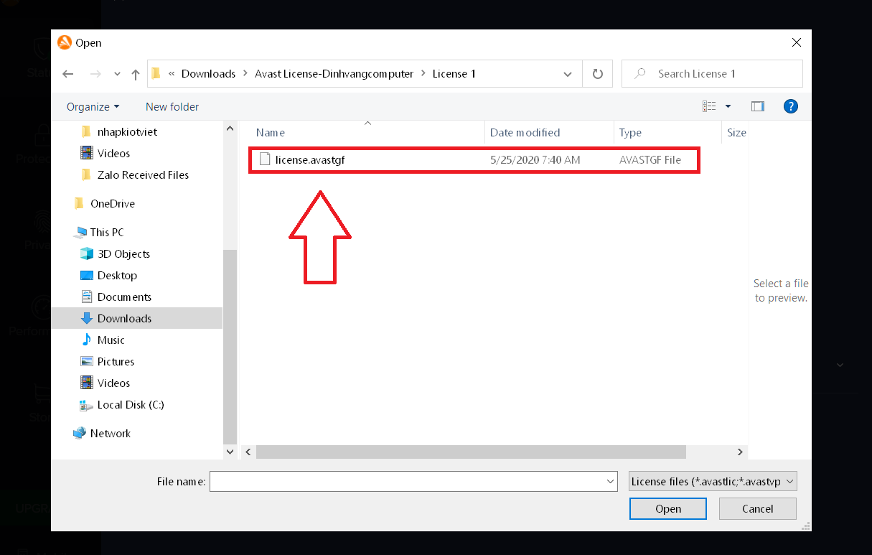Click the OneDrive folder icon
The image size is (872, 555).
79,203
